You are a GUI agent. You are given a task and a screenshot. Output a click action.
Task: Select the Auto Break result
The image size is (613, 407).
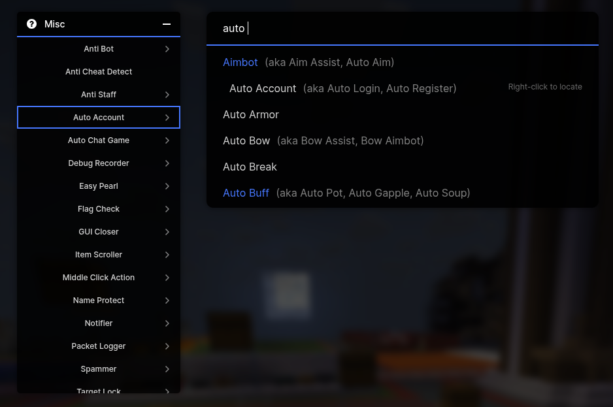coord(250,167)
